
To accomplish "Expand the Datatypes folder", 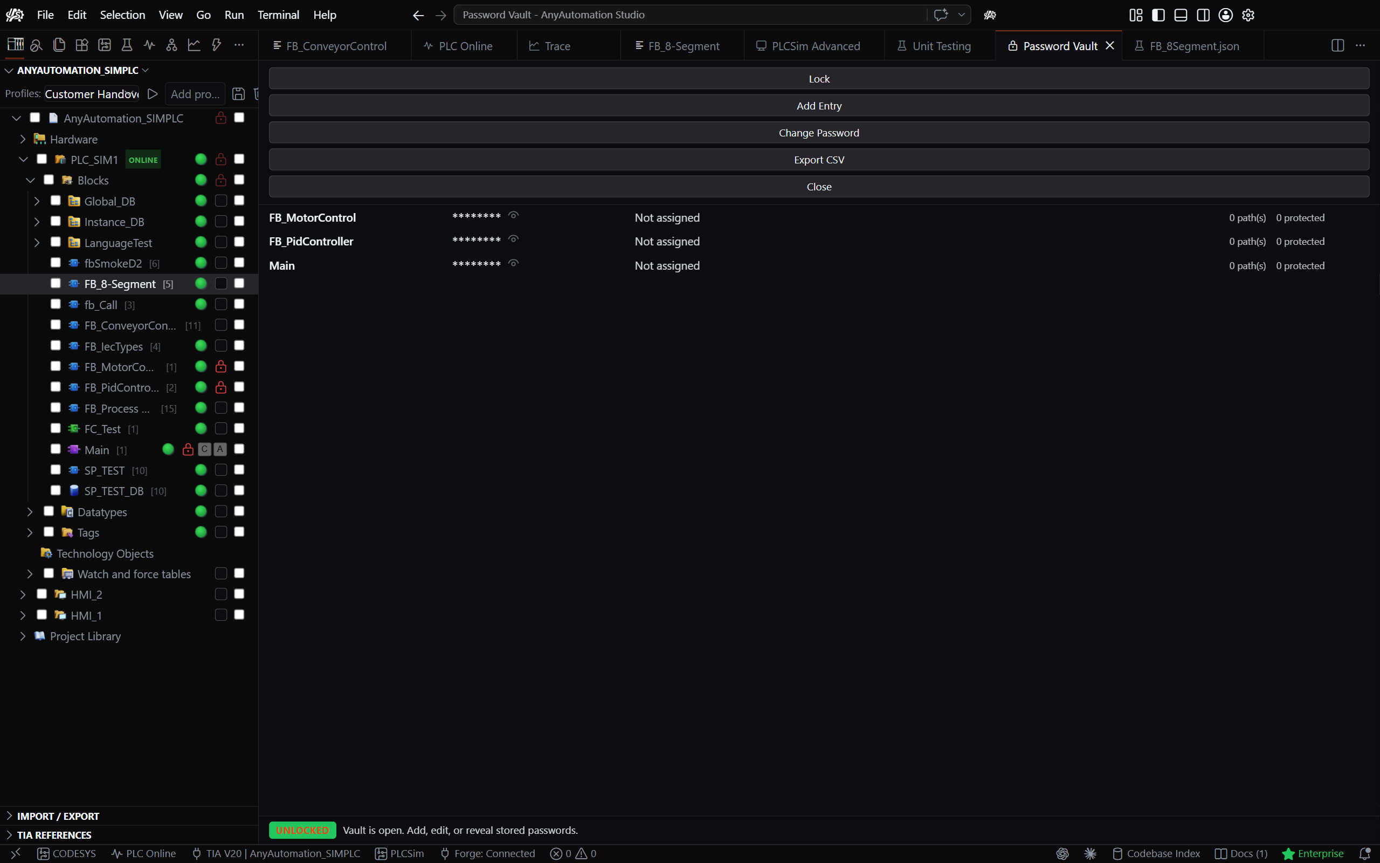I will [30, 512].
